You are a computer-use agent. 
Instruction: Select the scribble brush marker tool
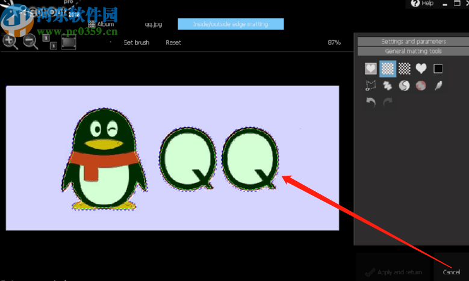coord(388,85)
